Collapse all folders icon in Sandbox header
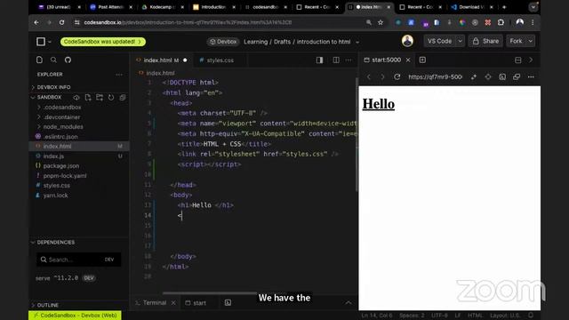 123,97
